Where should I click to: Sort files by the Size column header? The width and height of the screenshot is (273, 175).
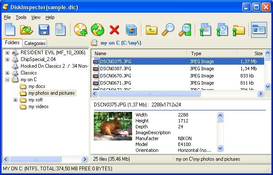coord(251,53)
